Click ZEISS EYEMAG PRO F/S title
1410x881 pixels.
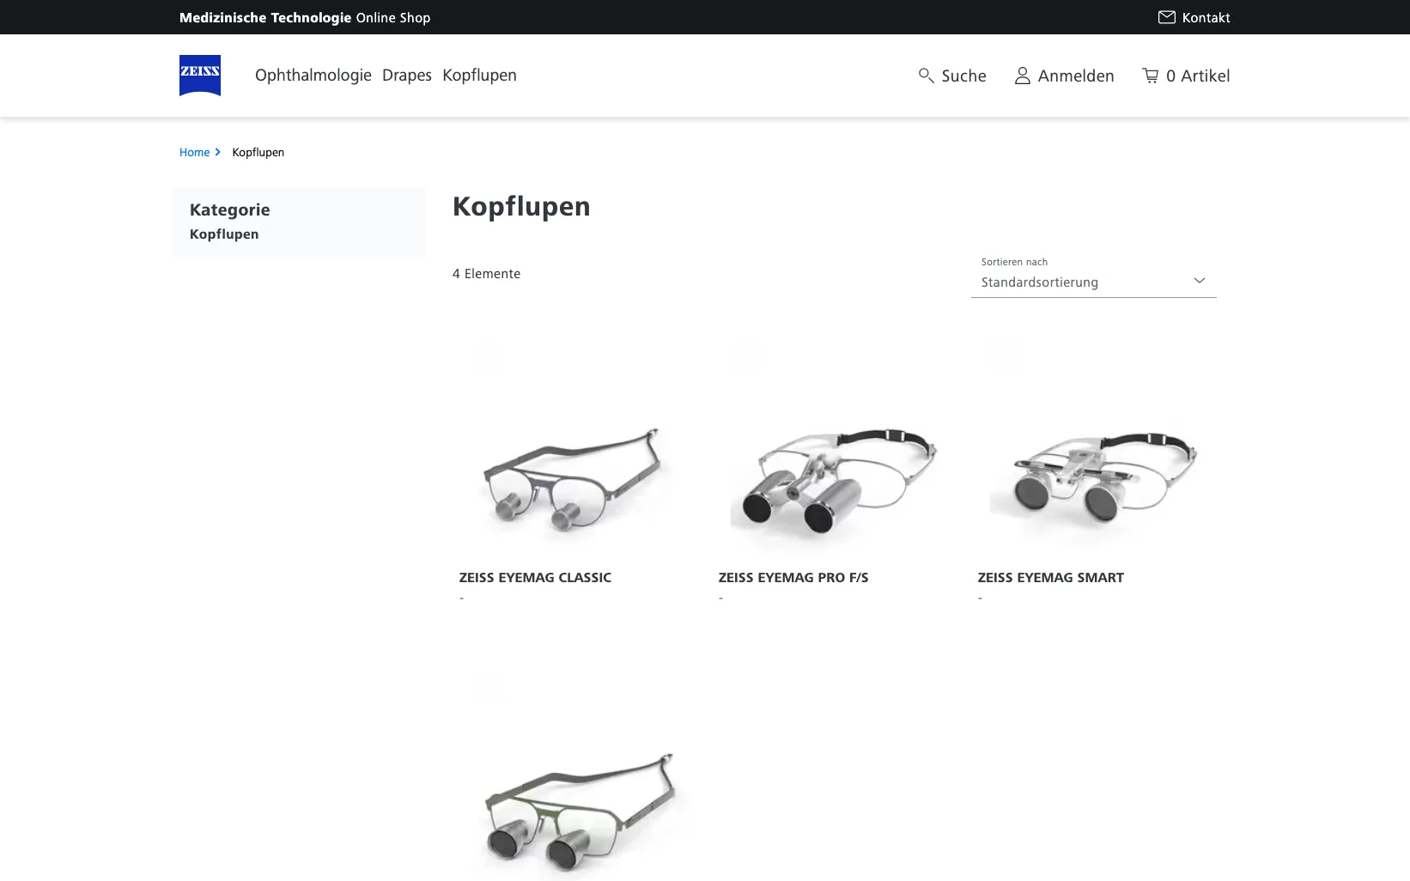793,577
